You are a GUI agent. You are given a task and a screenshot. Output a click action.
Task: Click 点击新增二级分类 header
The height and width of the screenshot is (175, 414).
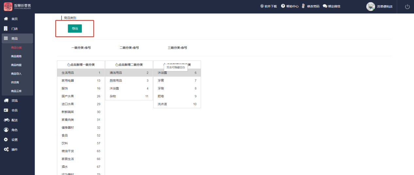129,65
